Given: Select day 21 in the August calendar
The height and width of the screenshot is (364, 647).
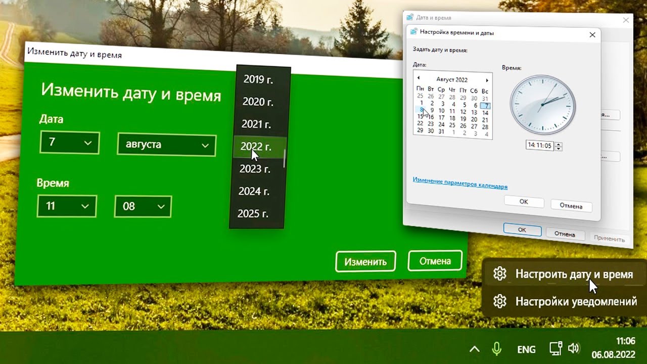Looking at the screenshot, I should pos(485,120).
